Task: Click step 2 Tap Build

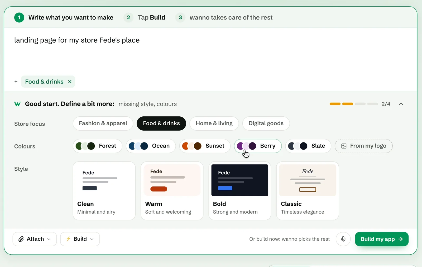Action: [145, 18]
